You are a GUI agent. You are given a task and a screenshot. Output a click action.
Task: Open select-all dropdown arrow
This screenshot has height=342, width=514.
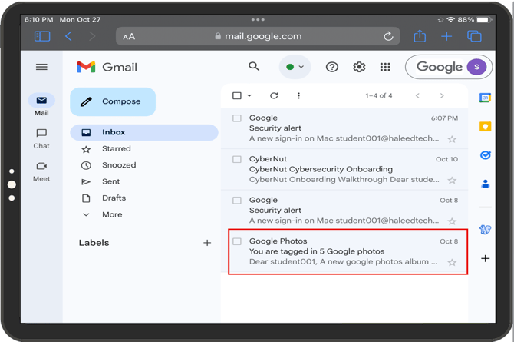click(x=249, y=96)
